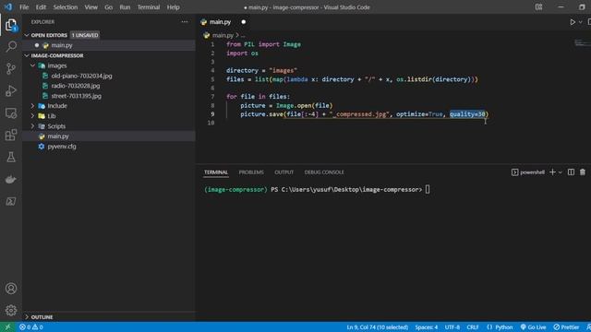Open the Docker view
This screenshot has width=591, height=332.
pyautogui.click(x=11, y=179)
